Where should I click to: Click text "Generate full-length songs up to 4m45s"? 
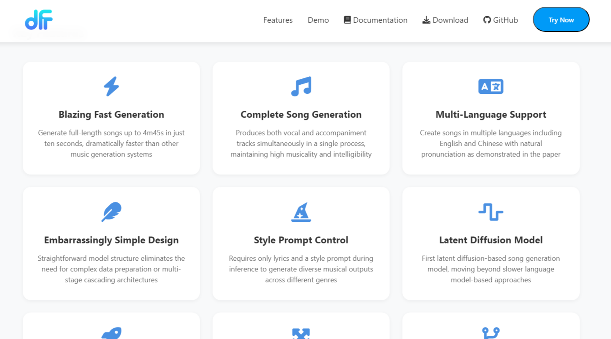pyautogui.click(x=101, y=133)
